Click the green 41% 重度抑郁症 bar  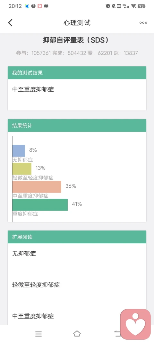pyautogui.click(x=40, y=205)
